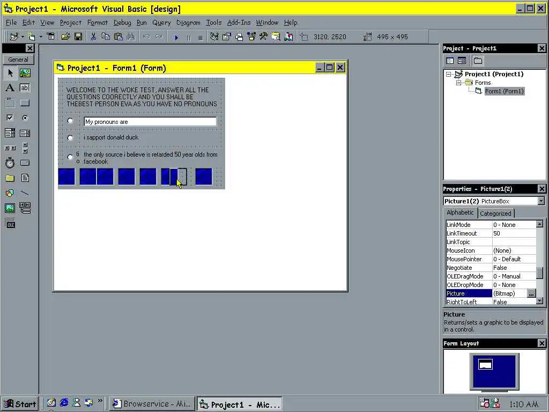Select the Shape control in the toolbox
Screen dimensions: 549x412
coord(10,193)
